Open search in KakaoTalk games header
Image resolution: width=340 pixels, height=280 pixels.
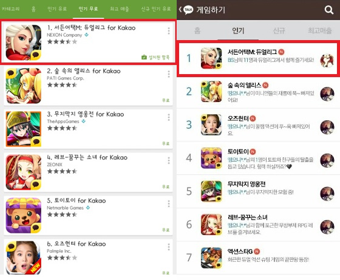coord(328,10)
